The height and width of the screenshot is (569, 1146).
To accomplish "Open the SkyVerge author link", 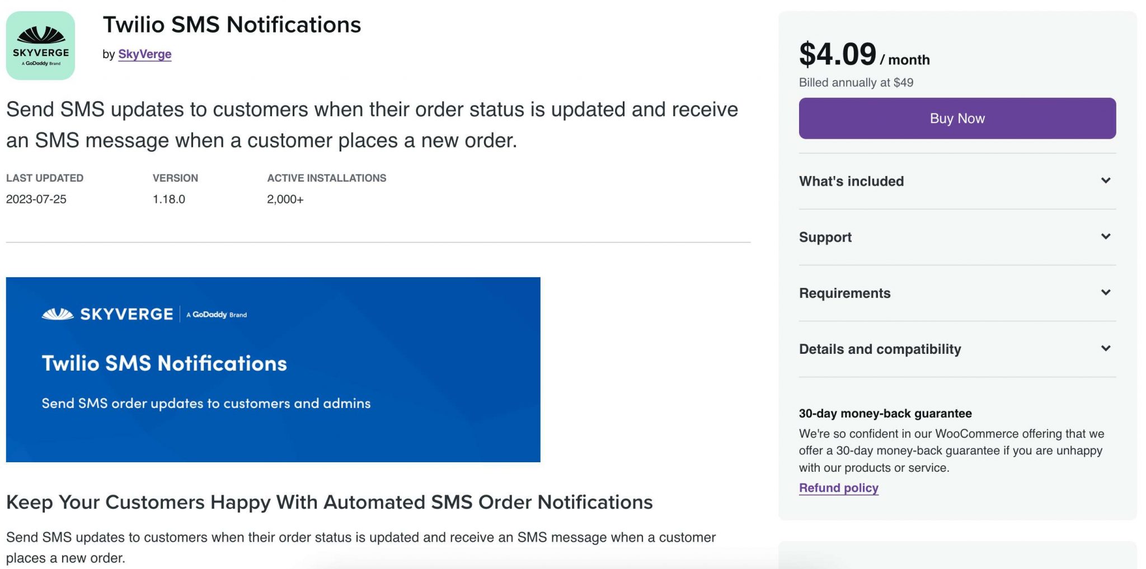I will [144, 54].
